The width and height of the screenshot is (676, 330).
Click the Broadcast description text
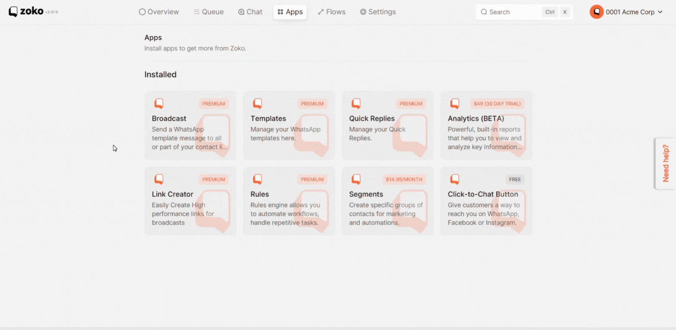(189, 138)
